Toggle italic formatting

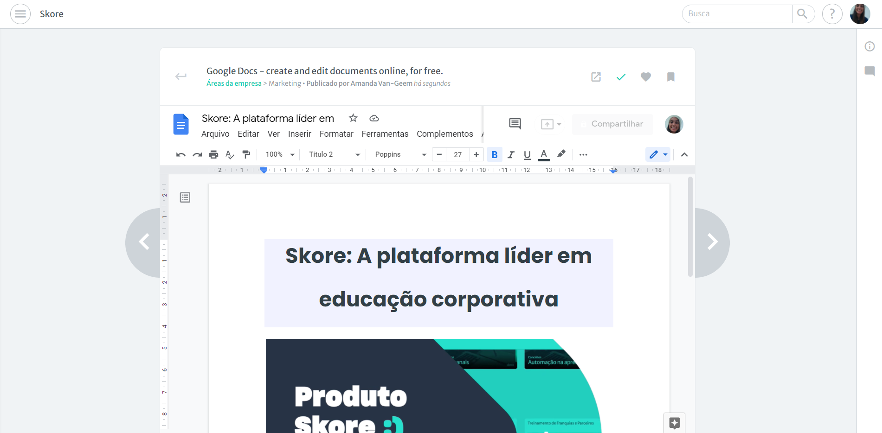511,155
